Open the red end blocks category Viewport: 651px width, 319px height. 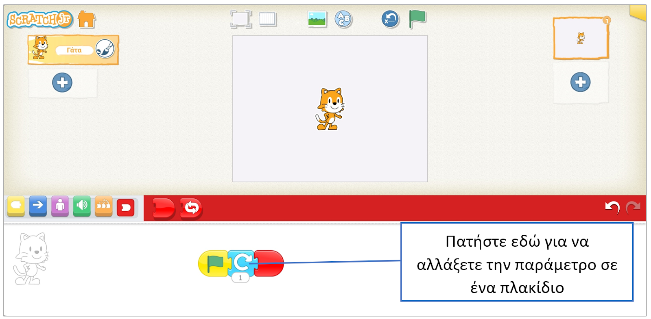pyautogui.click(x=126, y=208)
